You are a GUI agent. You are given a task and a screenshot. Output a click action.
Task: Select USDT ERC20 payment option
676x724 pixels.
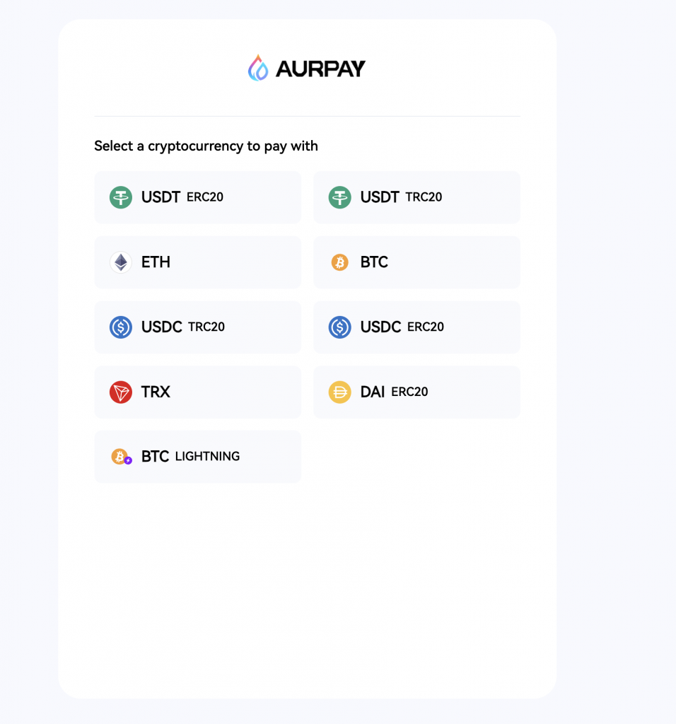197,197
